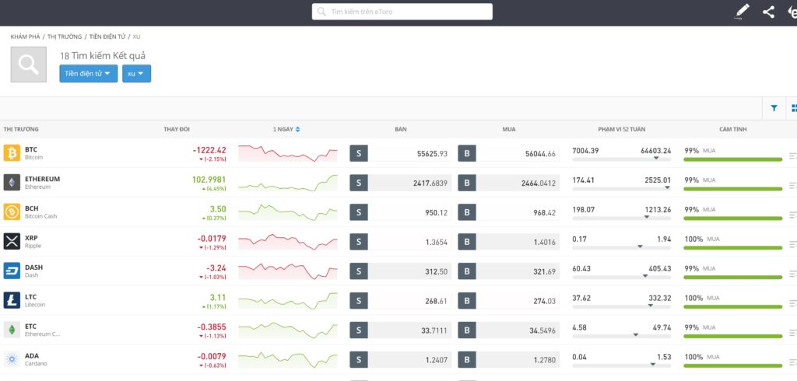Sort by THỊ TRƯỜNG column header
The width and height of the screenshot is (797, 381).
tap(21, 130)
